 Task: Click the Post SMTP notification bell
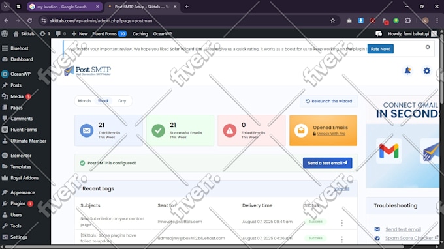point(407,70)
